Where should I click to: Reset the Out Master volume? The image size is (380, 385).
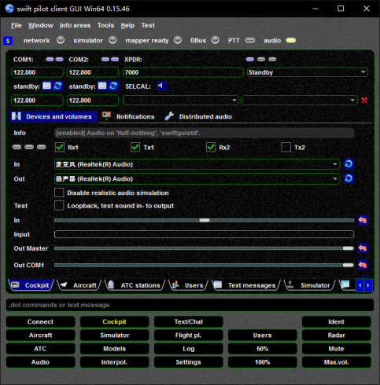tap(363, 248)
